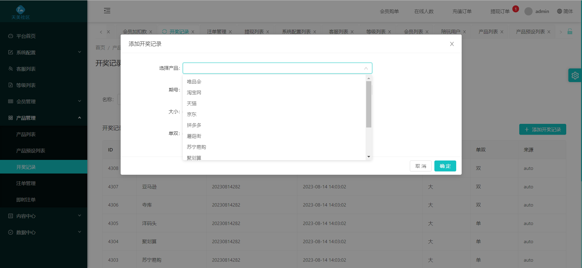Open 提现订单 with notification badge

coord(500,11)
